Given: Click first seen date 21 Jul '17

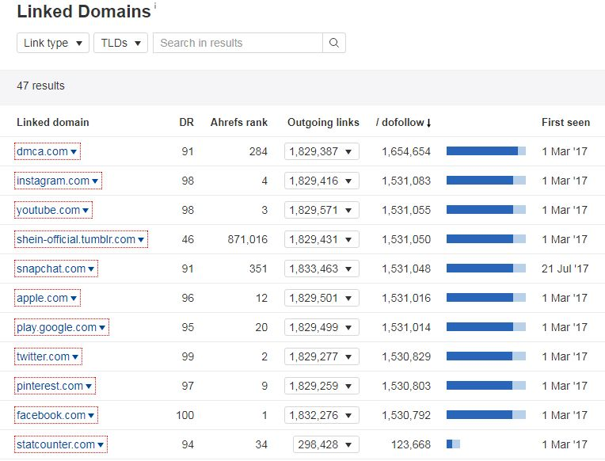Looking at the screenshot, I should point(565,269).
